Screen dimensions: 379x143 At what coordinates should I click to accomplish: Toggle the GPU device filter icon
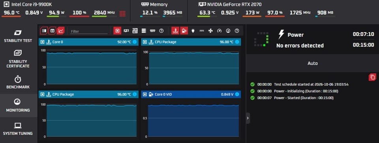click(126, 31)
